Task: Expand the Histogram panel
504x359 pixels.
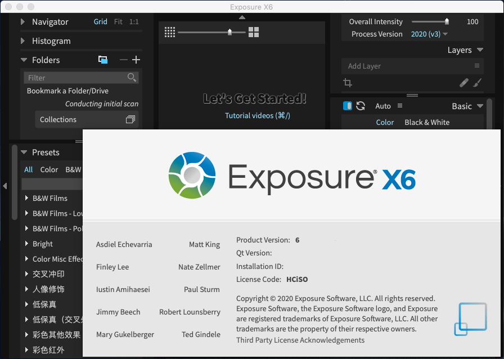Action: click(23, 41)
